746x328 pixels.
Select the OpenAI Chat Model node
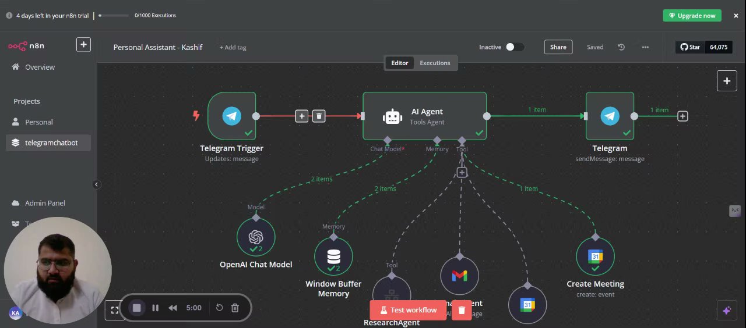click(256, 237)
